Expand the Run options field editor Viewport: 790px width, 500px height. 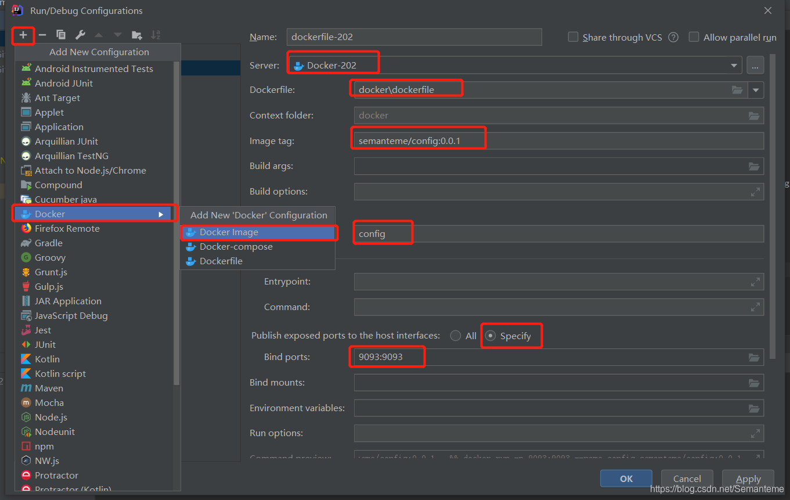(x=755, y=433)
